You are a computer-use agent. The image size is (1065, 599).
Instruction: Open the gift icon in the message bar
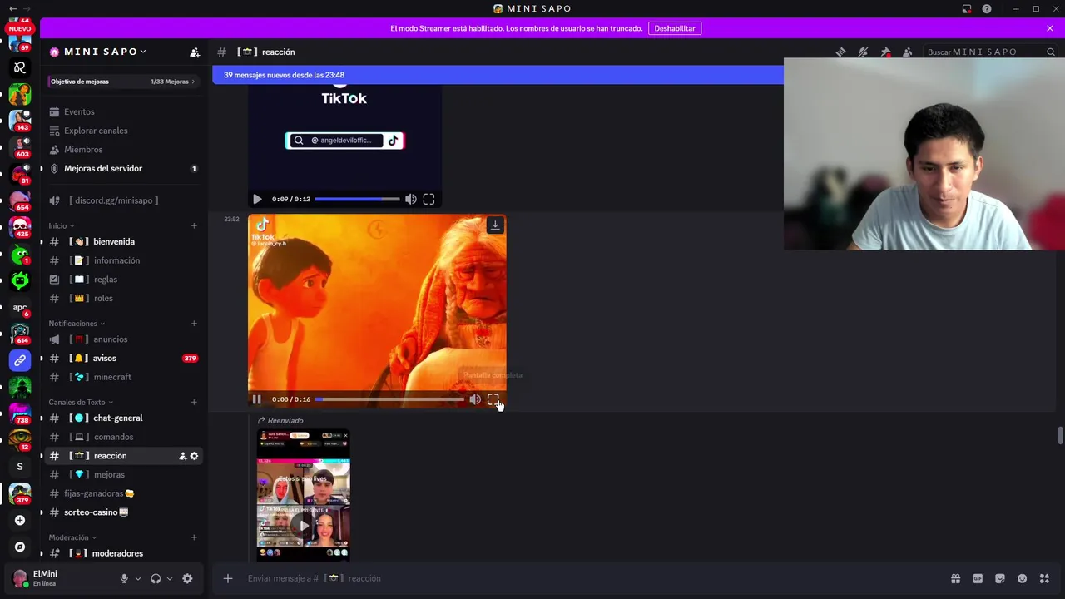pyautogui.click(x=956, y=578)
